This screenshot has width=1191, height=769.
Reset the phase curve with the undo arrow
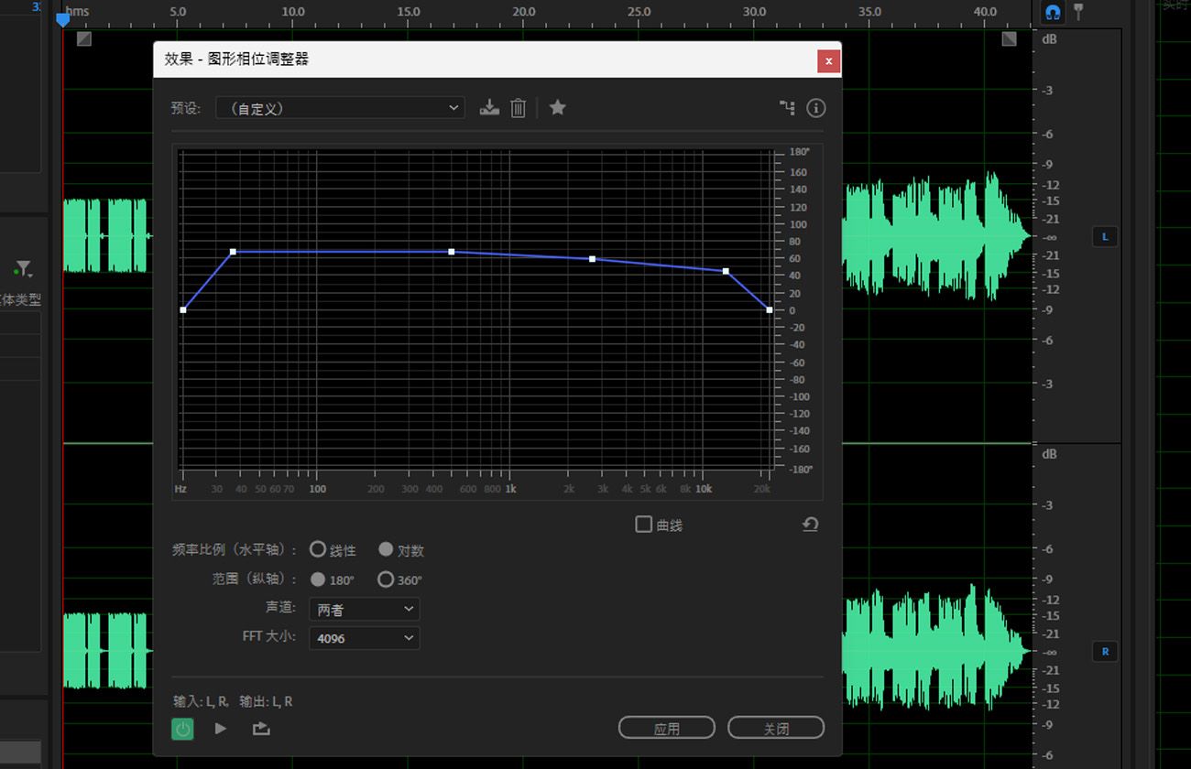(x=810, y=525)
